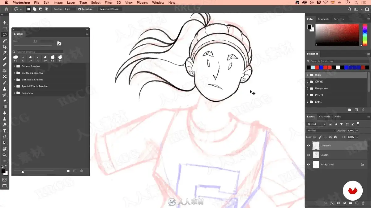This screenshot has height=208, width=371.
Task: Click the Apple menu logo
Action: 6,2
